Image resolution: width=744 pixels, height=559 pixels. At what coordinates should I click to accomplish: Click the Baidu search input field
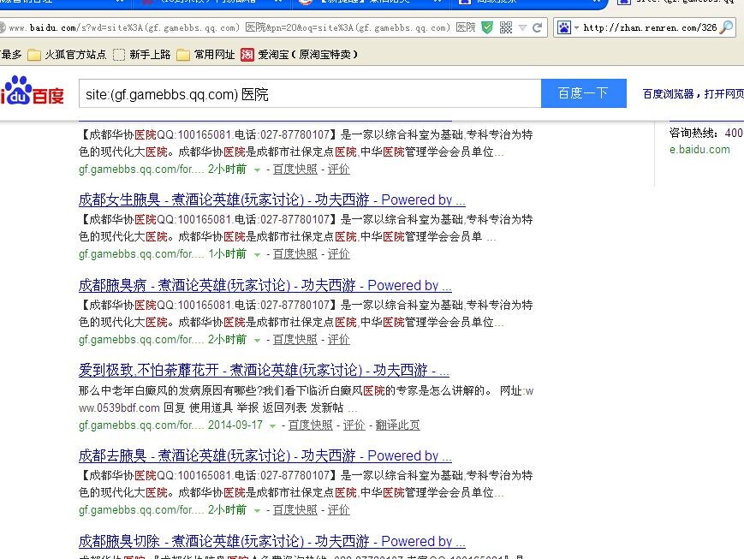(x=308, y=93)
